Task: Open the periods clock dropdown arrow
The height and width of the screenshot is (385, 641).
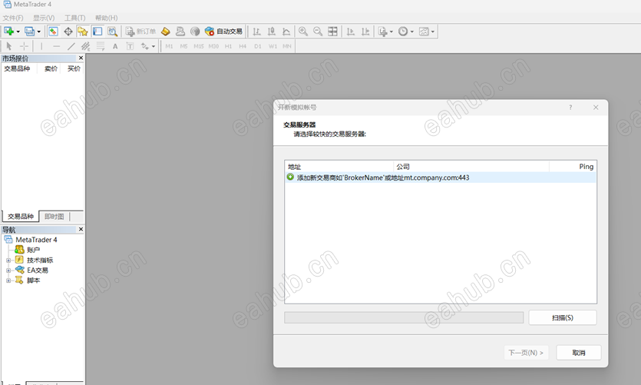Action: (412, 32)
